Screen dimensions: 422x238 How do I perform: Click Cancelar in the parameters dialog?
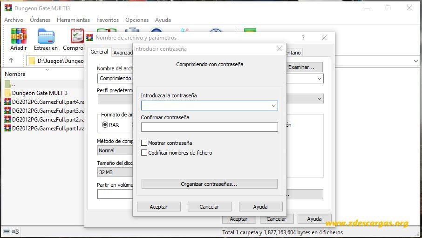[276, 219]
